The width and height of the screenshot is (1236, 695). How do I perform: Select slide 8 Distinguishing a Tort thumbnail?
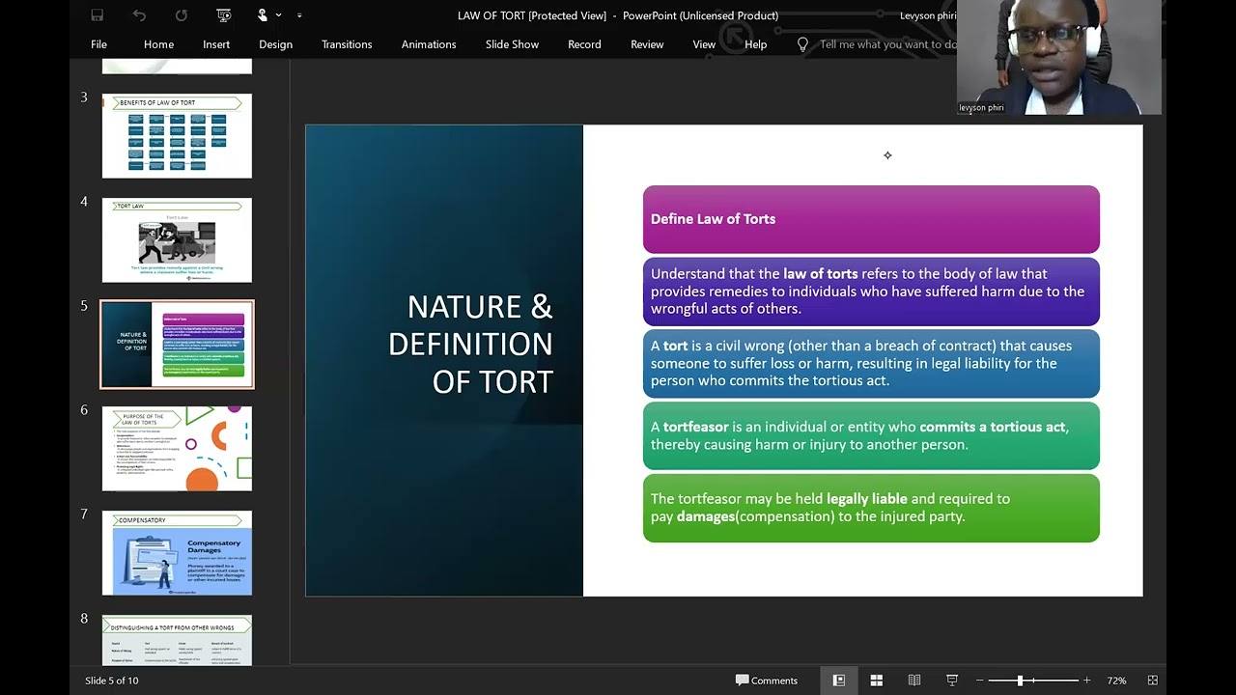[177, 641]
